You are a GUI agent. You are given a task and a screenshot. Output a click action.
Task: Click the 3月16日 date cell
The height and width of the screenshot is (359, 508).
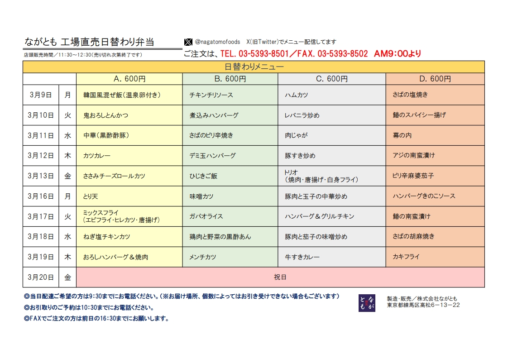[x=41, y=196]
